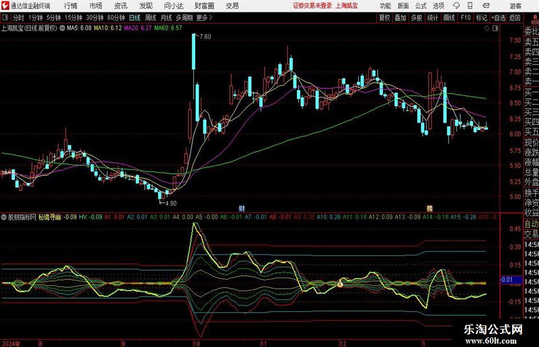Viewport: 539px width, 347px height.
Task: Open the 资讯 menu
Action: [x=121, y=6]
